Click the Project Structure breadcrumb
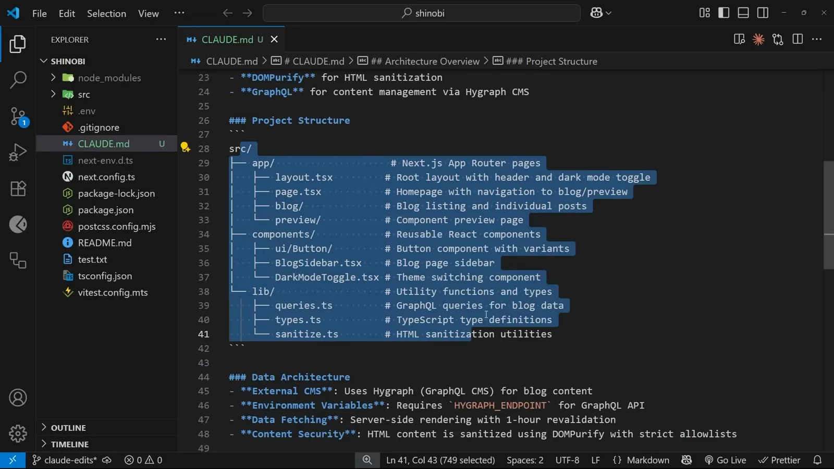 coord(545,61)
